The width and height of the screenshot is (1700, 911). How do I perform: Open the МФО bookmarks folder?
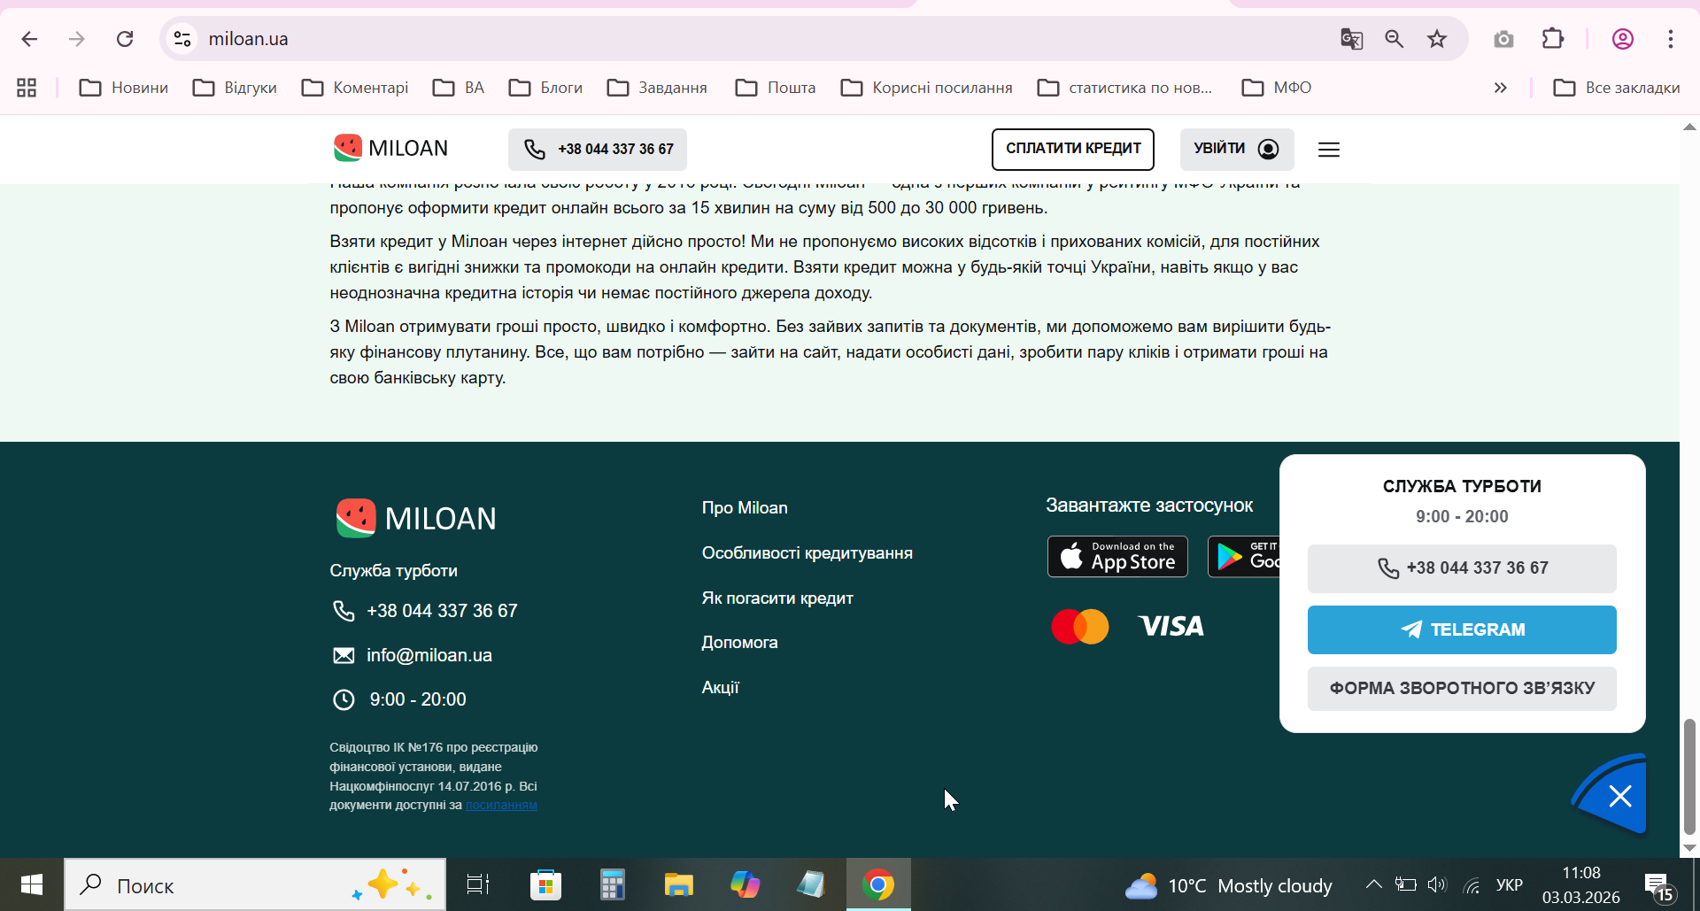pyautogui.click(x=1277, y=88)
